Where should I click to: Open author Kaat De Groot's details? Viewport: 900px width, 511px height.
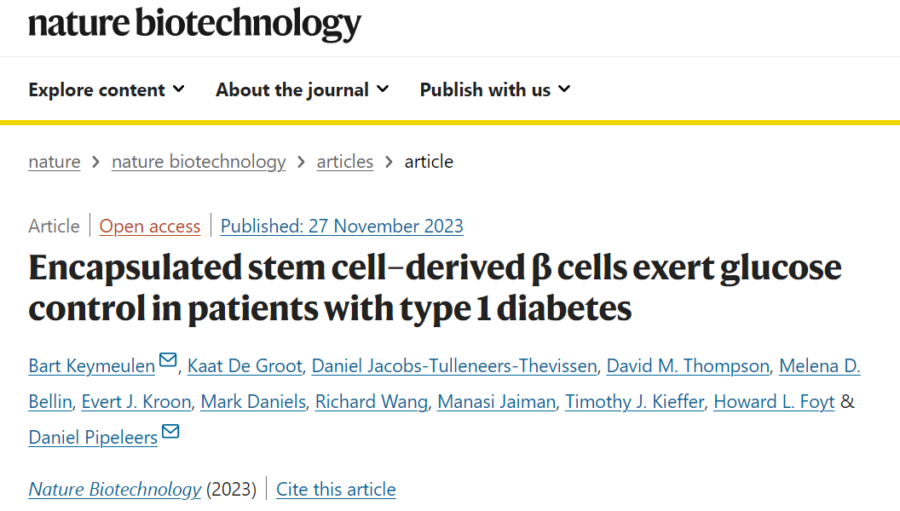(x=245, y=366)
